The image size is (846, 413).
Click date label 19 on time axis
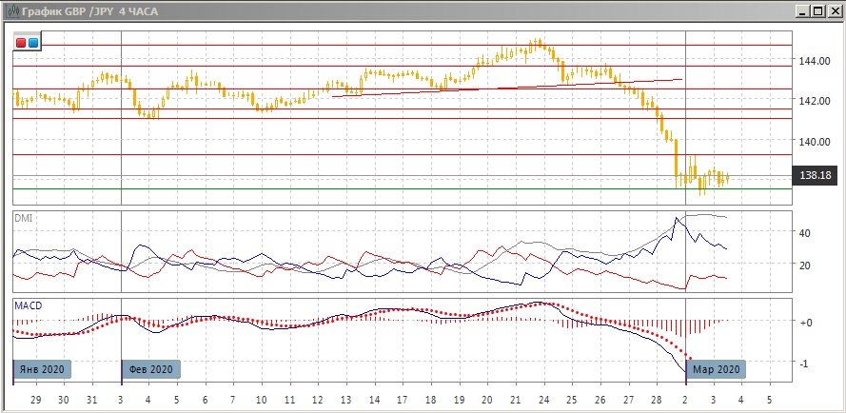point(459,400)
